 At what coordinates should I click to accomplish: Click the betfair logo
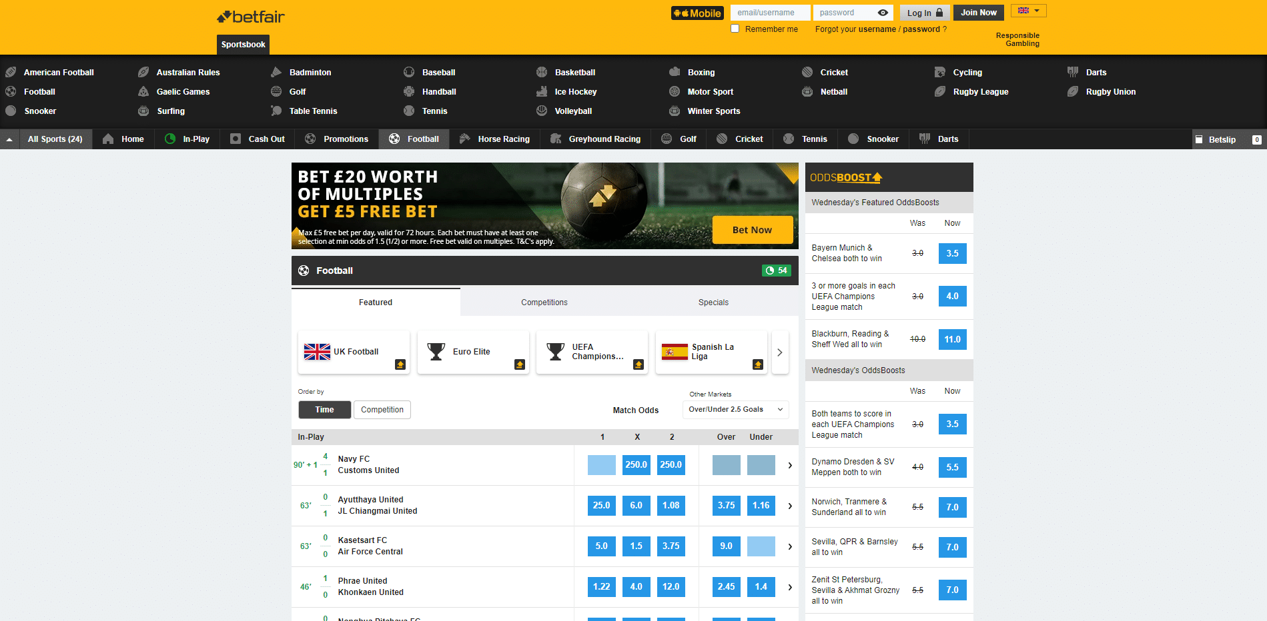coord(251,17)
